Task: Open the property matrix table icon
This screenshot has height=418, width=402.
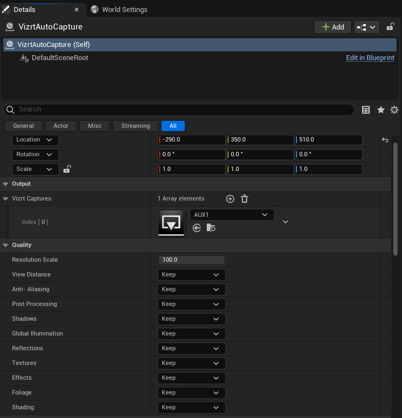Action: [x=366, y=110]
